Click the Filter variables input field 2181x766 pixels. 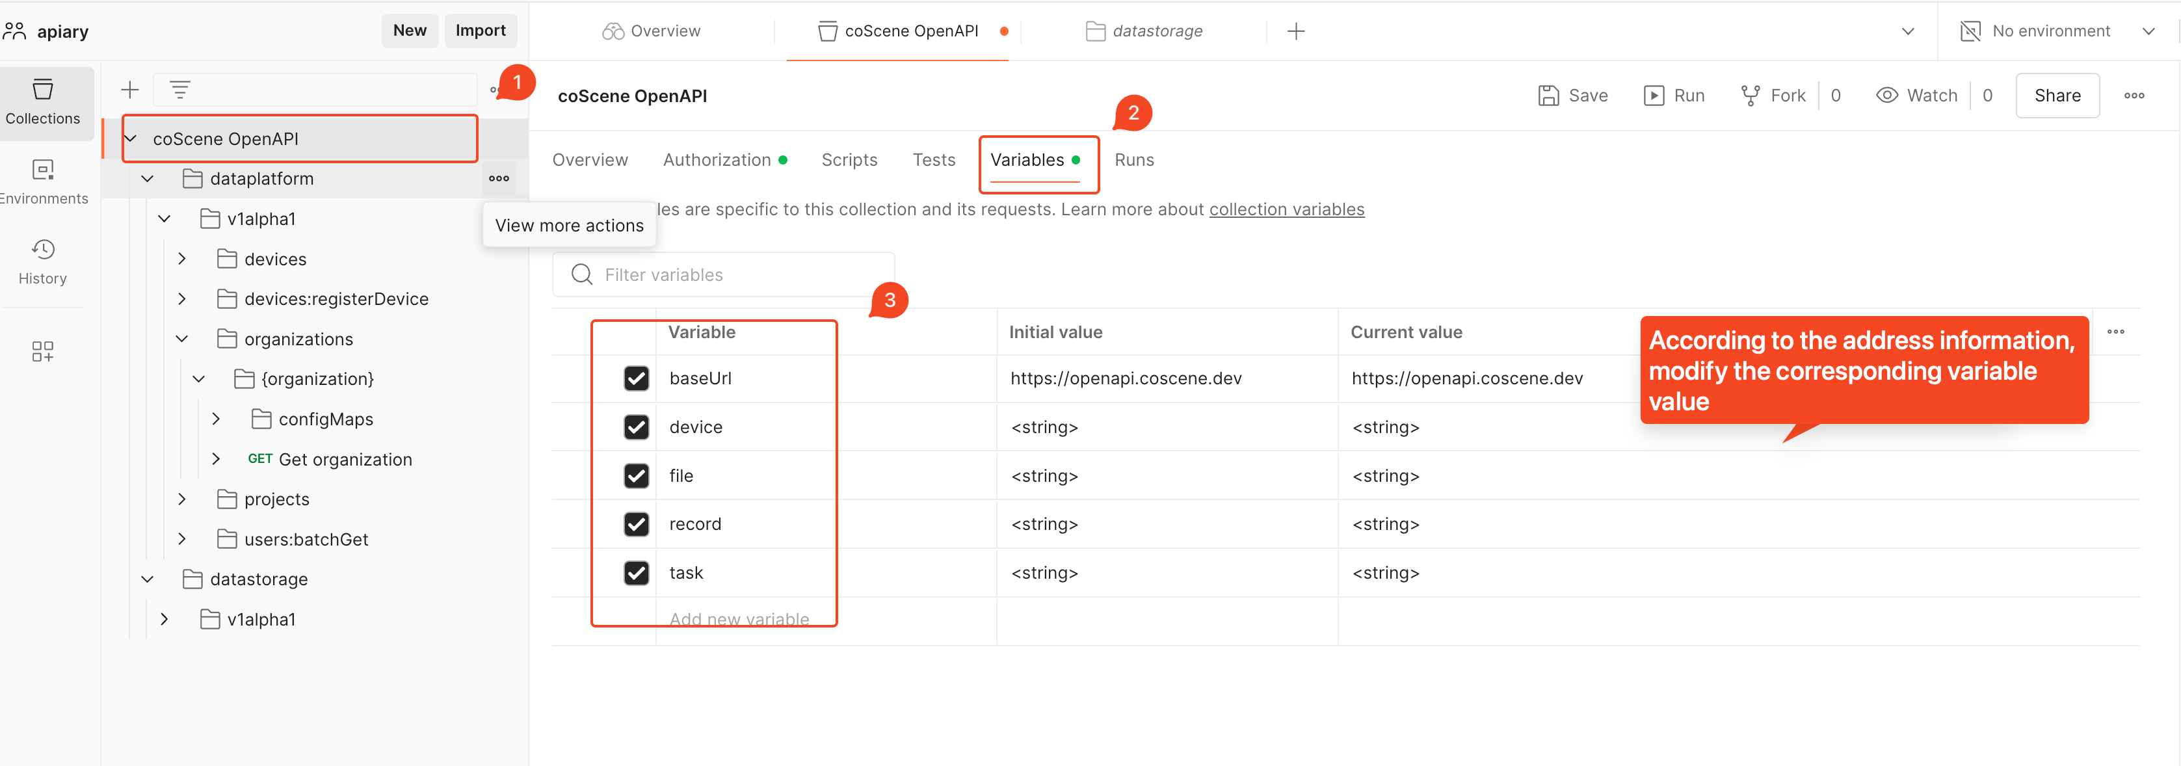723,274
